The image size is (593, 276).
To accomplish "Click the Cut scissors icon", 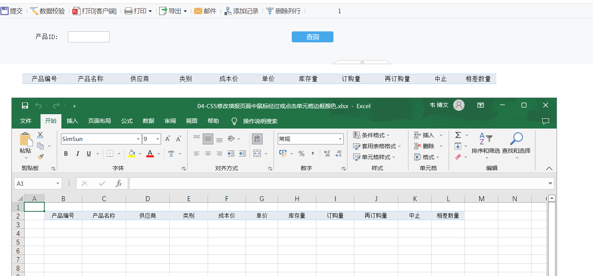I will (x=40, y=135).
